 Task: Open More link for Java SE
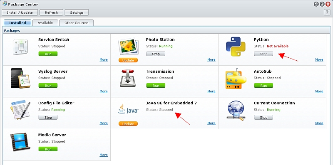[211, 123]
